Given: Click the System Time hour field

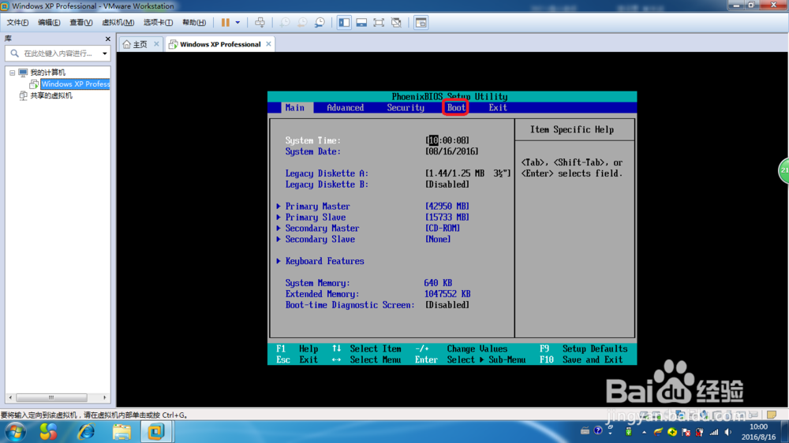Looking at the screenshot, I should pos(433,140).
